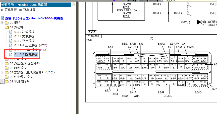
Task: Click the document icon of 0112 冷却系统
Action: pos(11,32)
